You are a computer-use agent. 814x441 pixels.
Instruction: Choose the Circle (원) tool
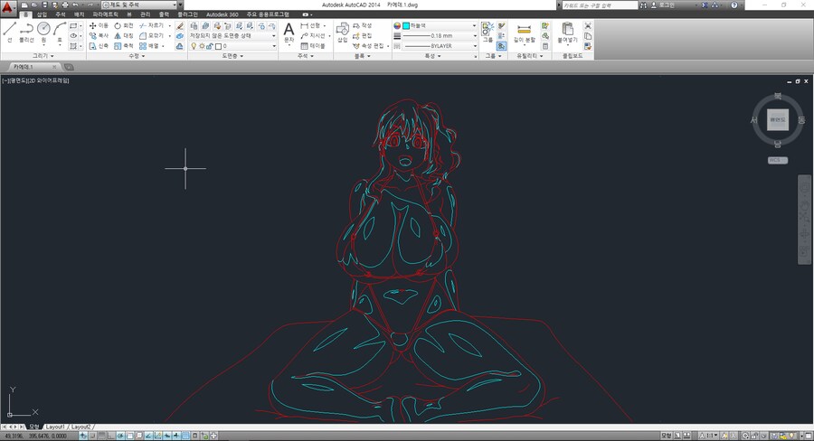[43, 30]
